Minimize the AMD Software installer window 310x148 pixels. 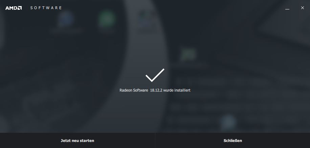click(x=287, y=8)
